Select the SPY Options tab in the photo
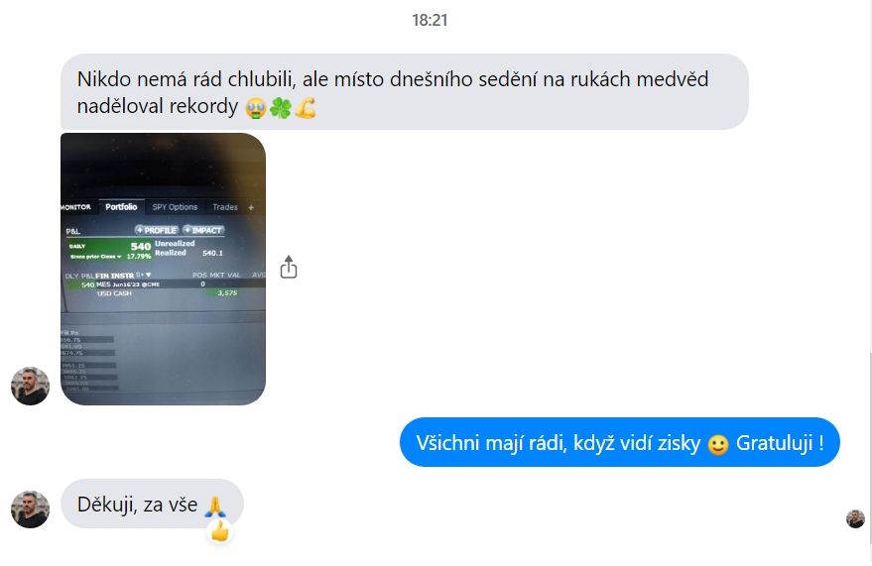872x566 pixels. (x=175, y=207)
